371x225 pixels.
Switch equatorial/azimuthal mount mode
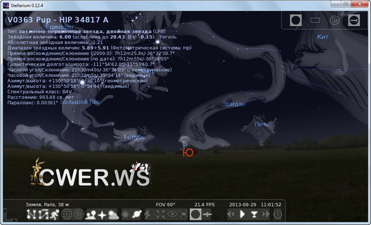coord(148,214)
